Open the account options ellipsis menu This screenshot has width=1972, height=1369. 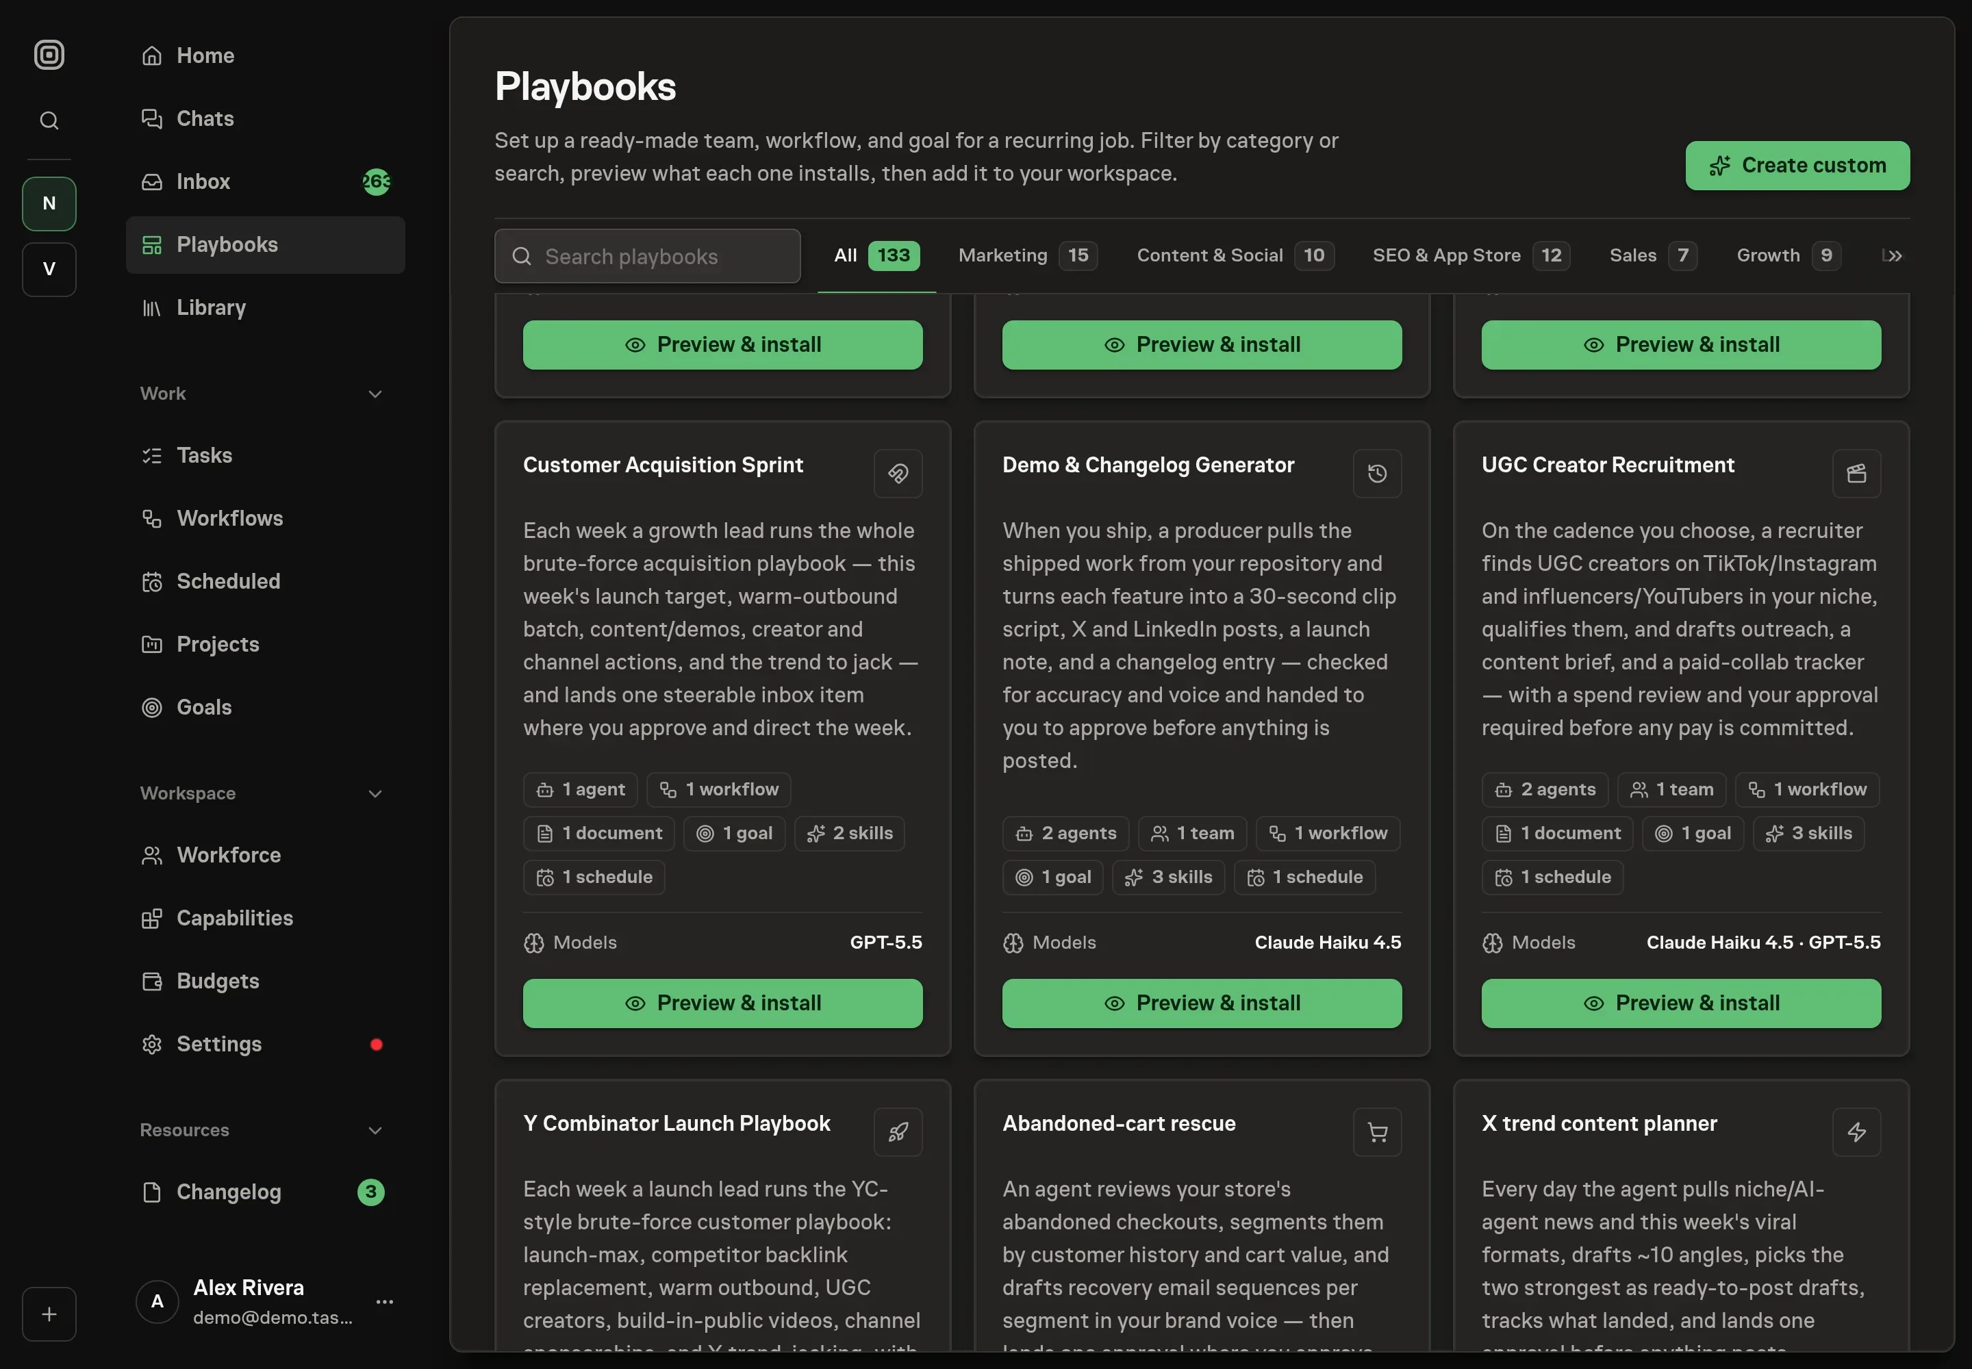(x=384, y=1302)
